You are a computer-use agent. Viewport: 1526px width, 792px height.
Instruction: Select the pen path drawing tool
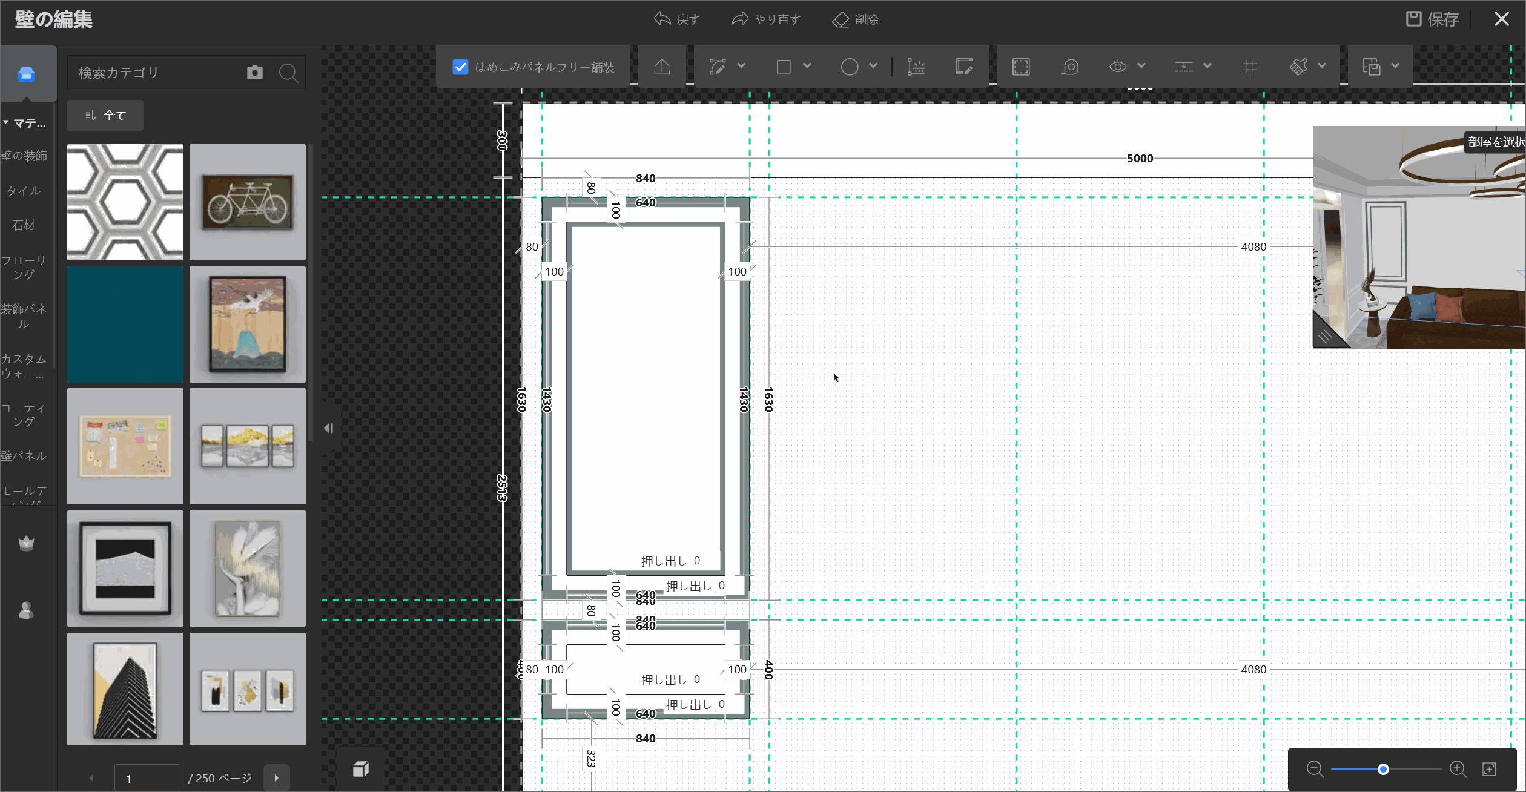pyautogui.click(x=718, y=67)
